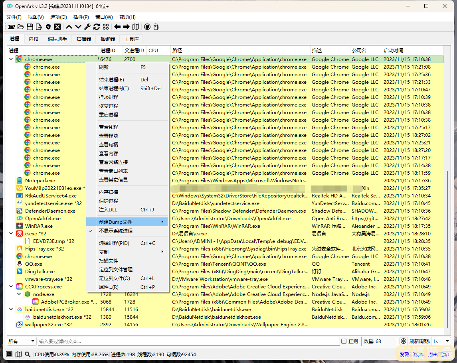Collapse the e.exe *32 process tree

tap(11, 234)
